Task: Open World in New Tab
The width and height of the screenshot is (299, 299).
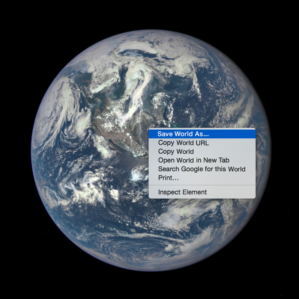Action: [193, 160]
